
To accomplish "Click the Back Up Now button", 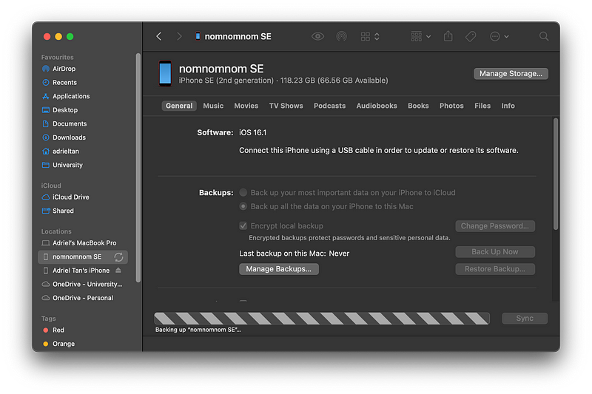I will coord(495,252).
